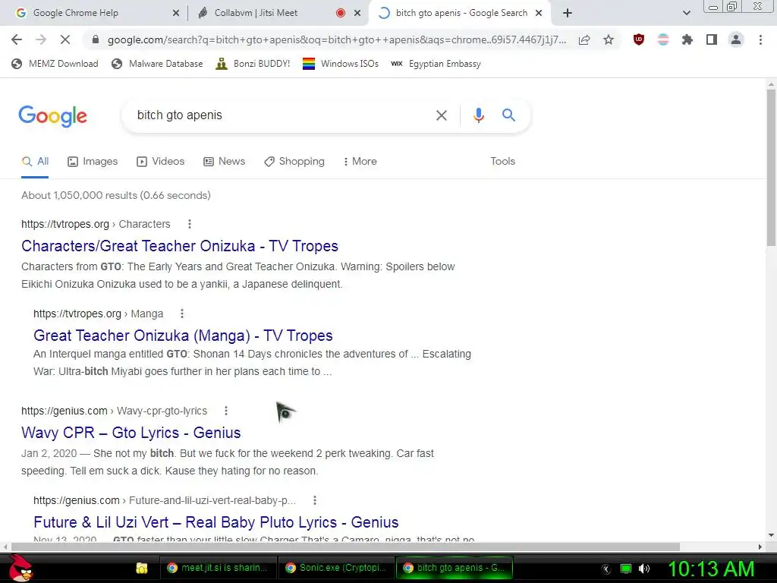Expand the More search filters menu

point(360,162)
